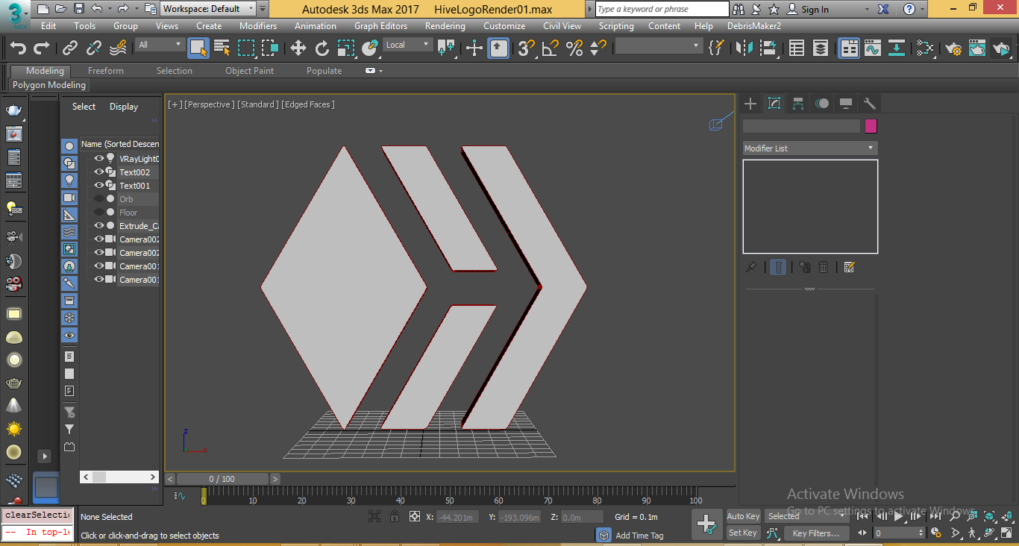This screenshot has width=1019, height=546.
Task: Click Polygon Modeling panel label
Action: (x=49, y=85)
